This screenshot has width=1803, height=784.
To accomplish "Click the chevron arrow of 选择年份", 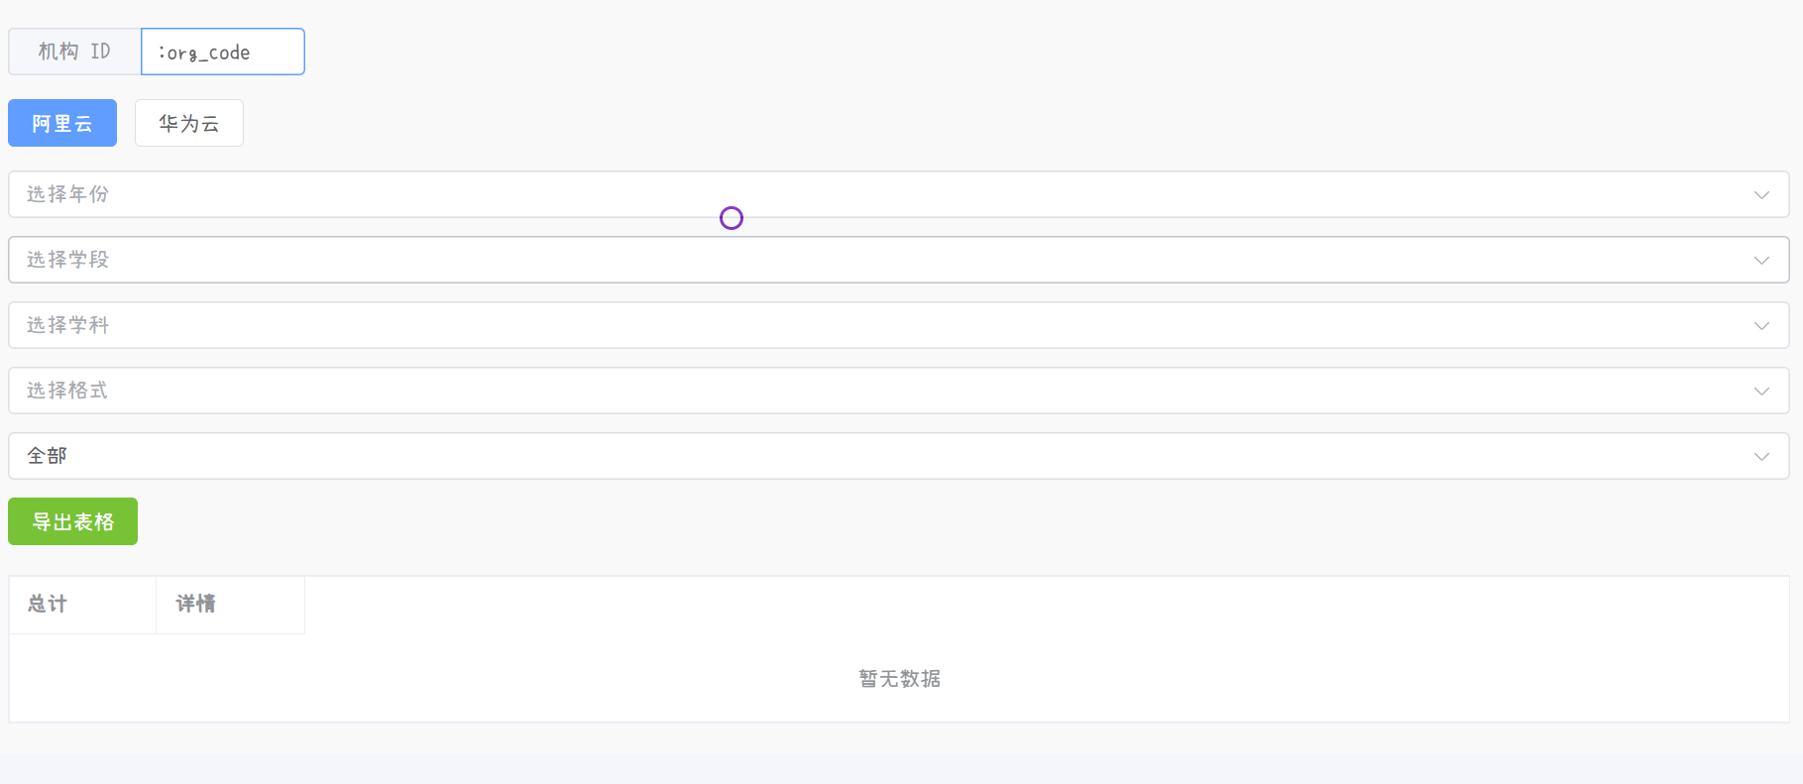I will tap(1761, 195).
